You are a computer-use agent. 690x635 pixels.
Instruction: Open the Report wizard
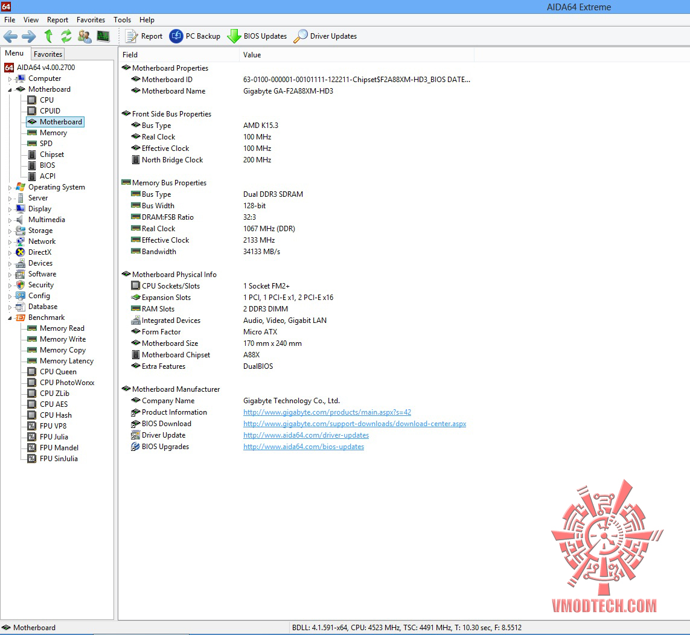(x=144, y=36)
